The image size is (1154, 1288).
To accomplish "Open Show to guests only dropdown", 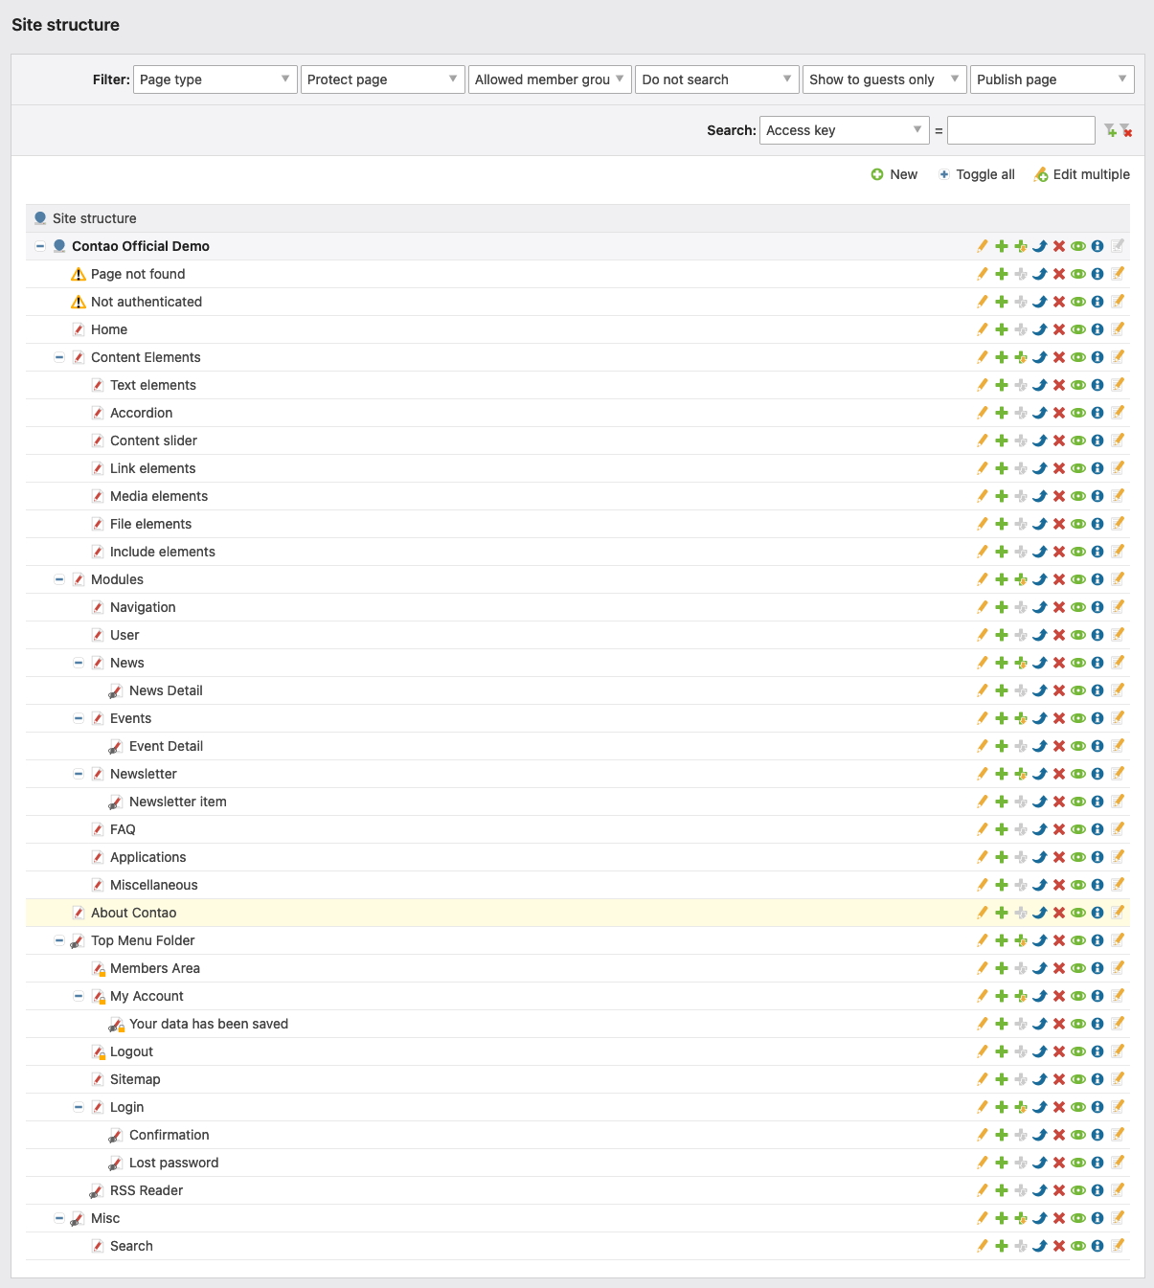I will [x=885, y=79].
